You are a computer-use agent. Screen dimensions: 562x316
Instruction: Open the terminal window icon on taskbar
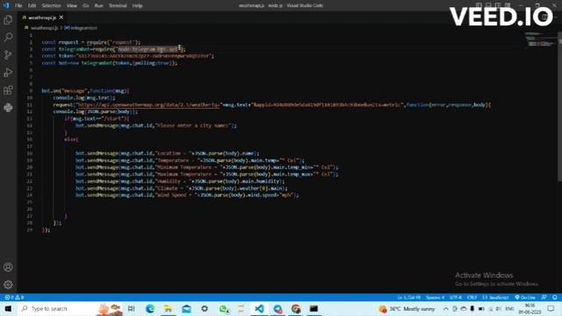(313, 308)
